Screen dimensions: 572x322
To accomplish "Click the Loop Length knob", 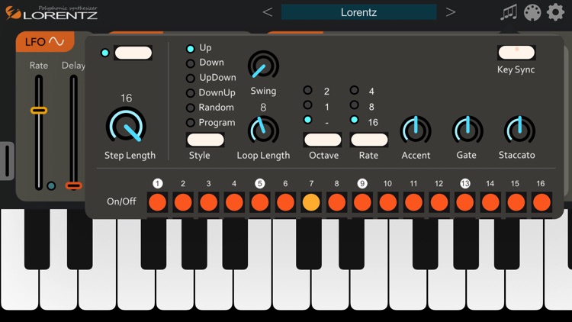I will point(263,131).
